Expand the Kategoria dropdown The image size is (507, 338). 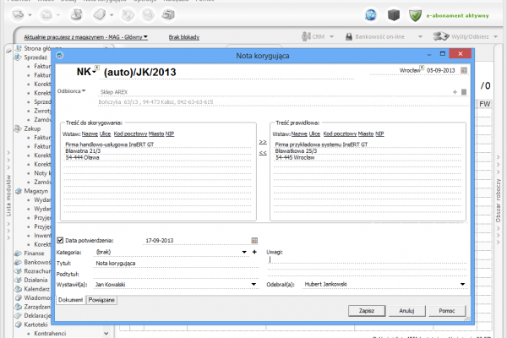[243, 252]
